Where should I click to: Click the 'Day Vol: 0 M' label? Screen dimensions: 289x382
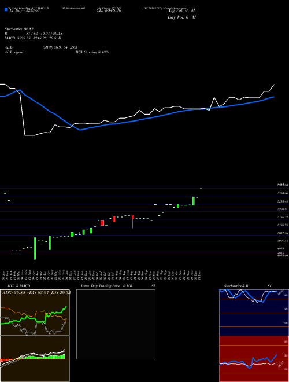181,17
